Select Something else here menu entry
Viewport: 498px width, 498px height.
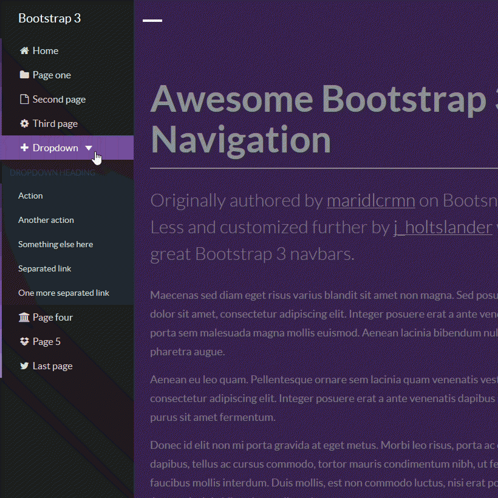click(56, 245)
